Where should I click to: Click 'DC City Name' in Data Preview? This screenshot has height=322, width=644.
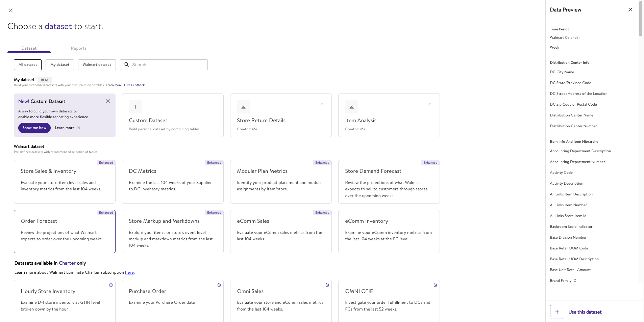tap(562, 72)
